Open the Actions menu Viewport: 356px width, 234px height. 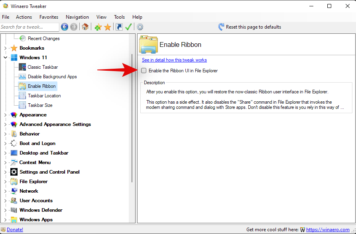[24, 17]
